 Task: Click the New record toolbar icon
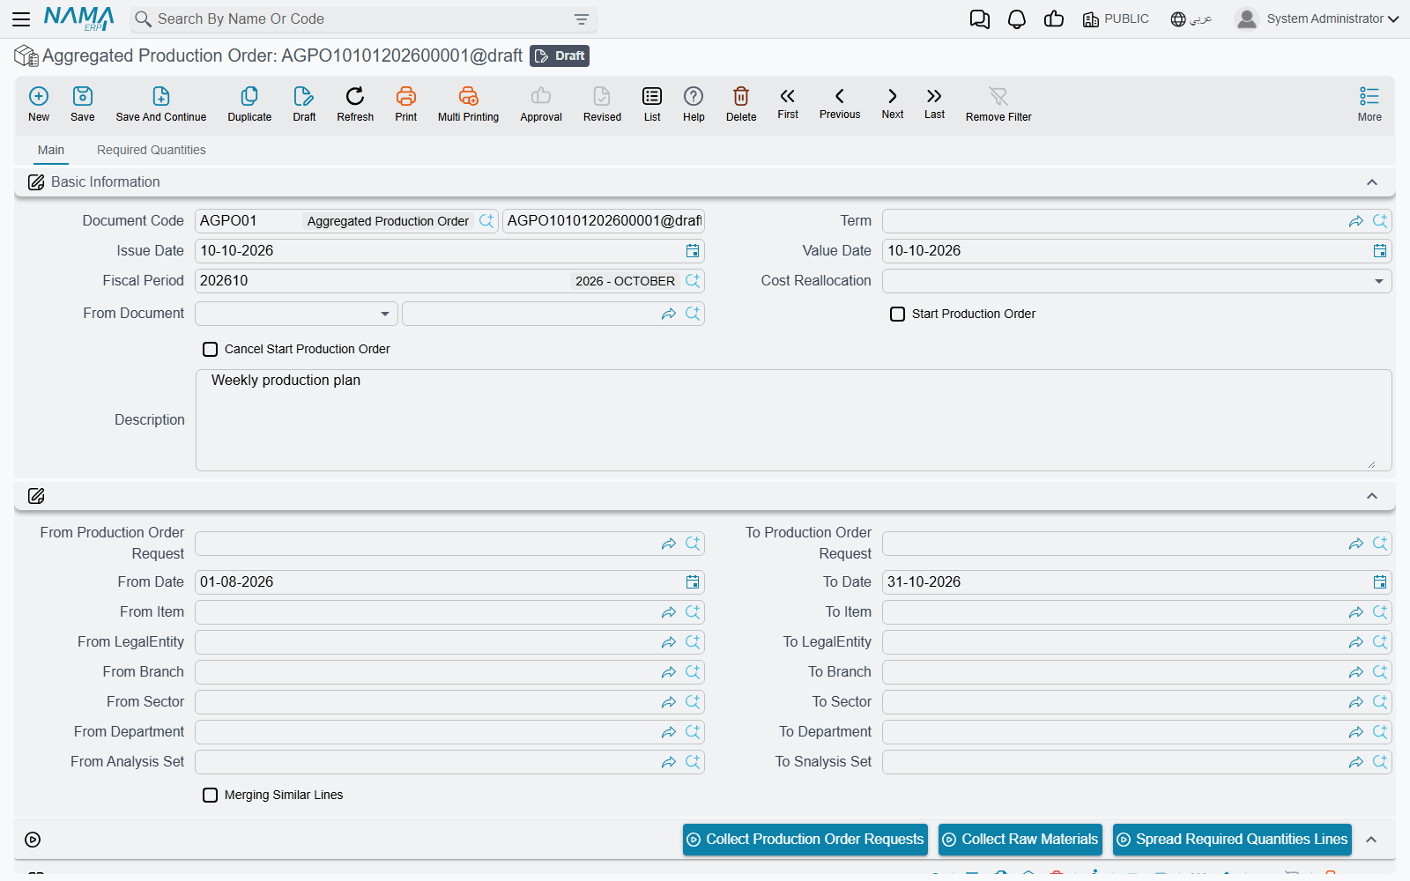(x=39, y=104)
